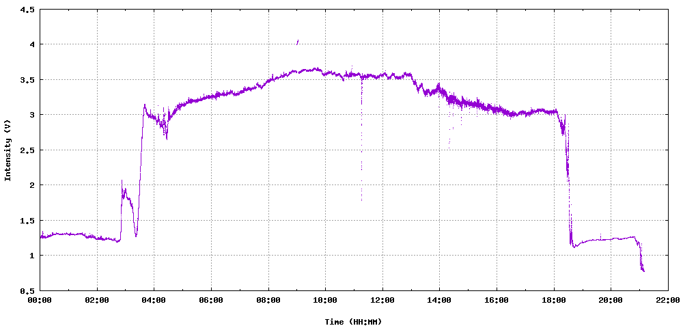Select the '10:00' x-axis tick
The height and width of the screenshot is (328, 683).
point(325,300)
